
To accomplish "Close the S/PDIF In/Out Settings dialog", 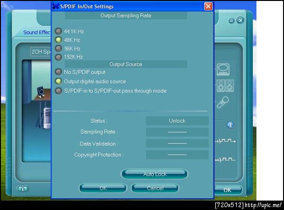I will [208, 6].
